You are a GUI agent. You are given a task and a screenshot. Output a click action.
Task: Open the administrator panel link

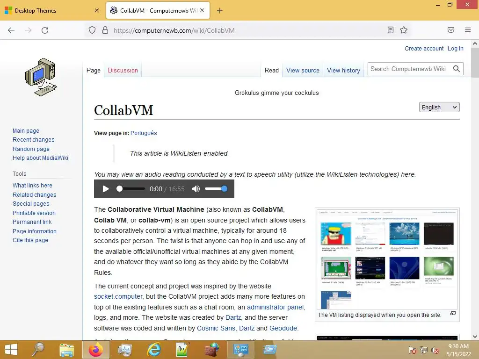click(x=275, y=307)
